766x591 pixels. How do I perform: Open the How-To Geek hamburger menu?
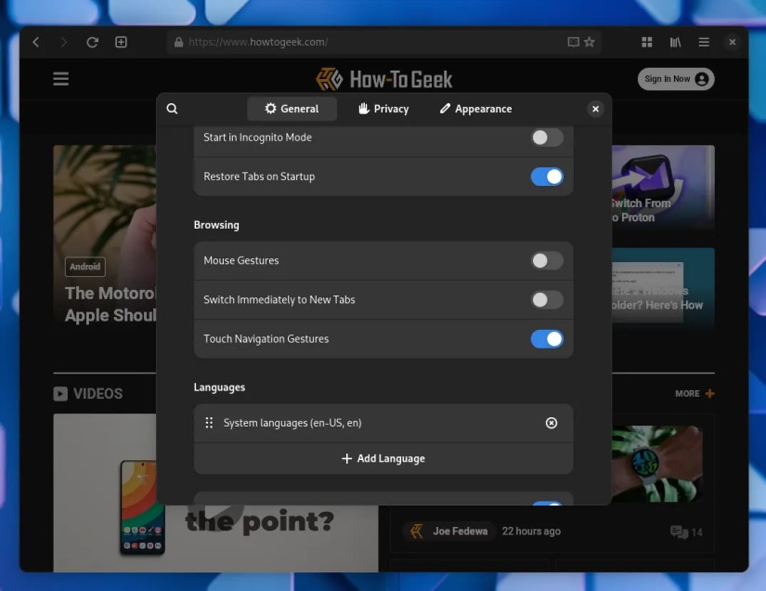pos(61,79)
